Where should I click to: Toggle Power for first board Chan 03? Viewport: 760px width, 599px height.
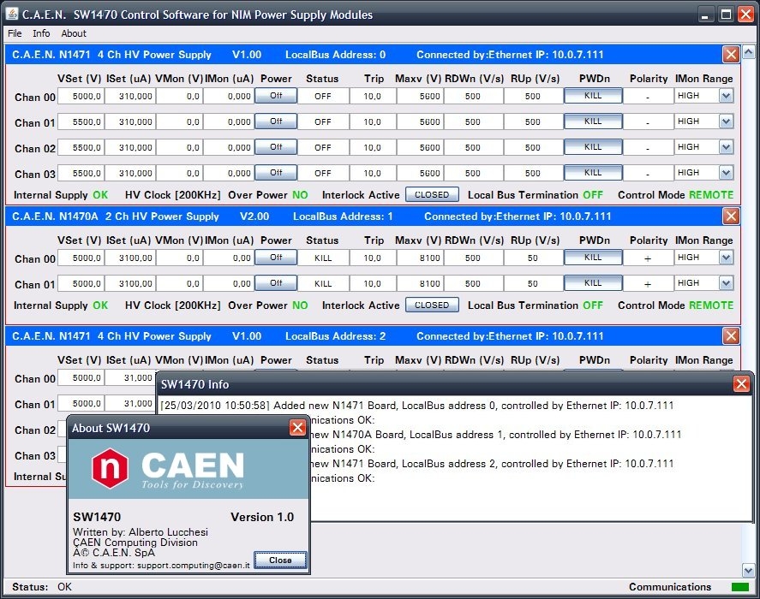click(x=276, y=173)
